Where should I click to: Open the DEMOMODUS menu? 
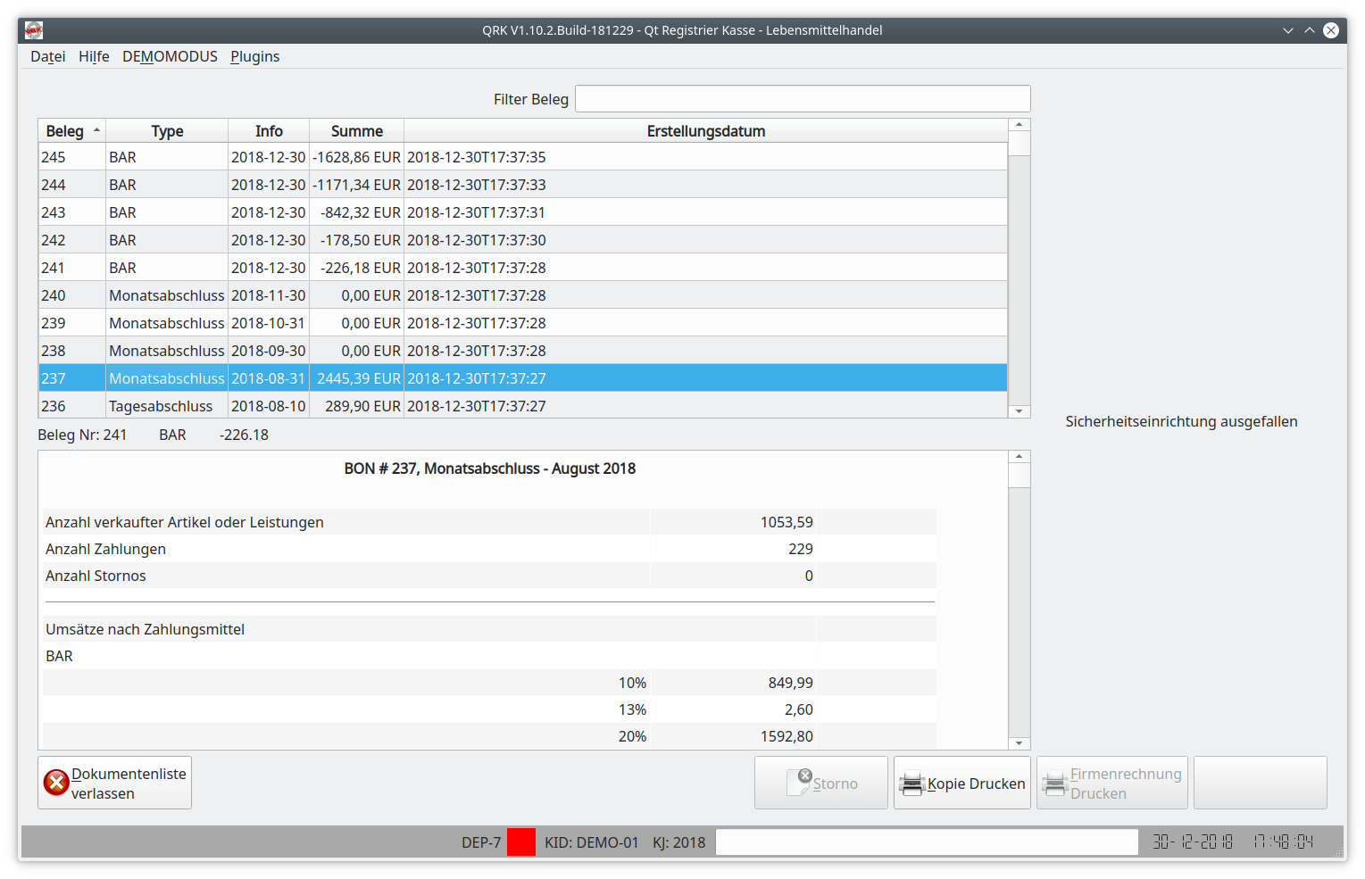coord(170,56)
